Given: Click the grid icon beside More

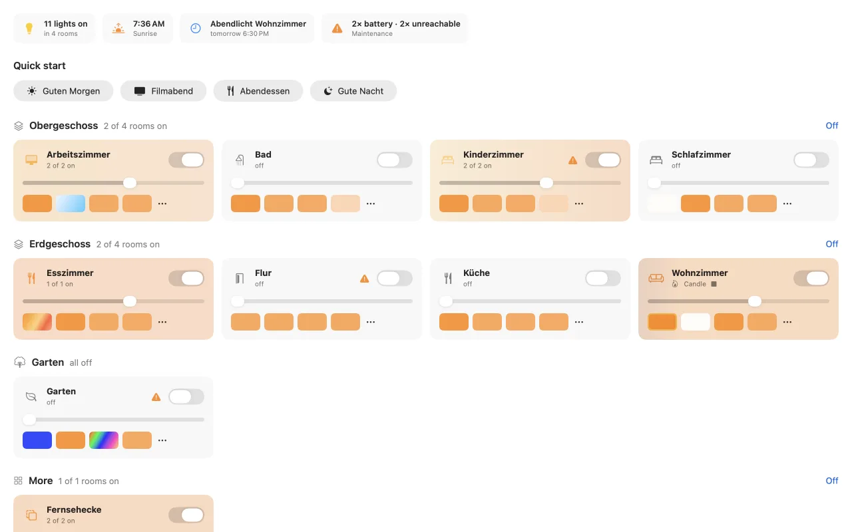Looking at the screenshot, I should (x=19, y=481).
